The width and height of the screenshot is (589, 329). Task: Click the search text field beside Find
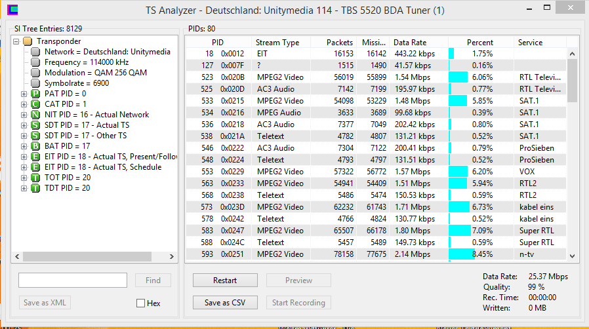pyautogui.click(x=73, y=281)
